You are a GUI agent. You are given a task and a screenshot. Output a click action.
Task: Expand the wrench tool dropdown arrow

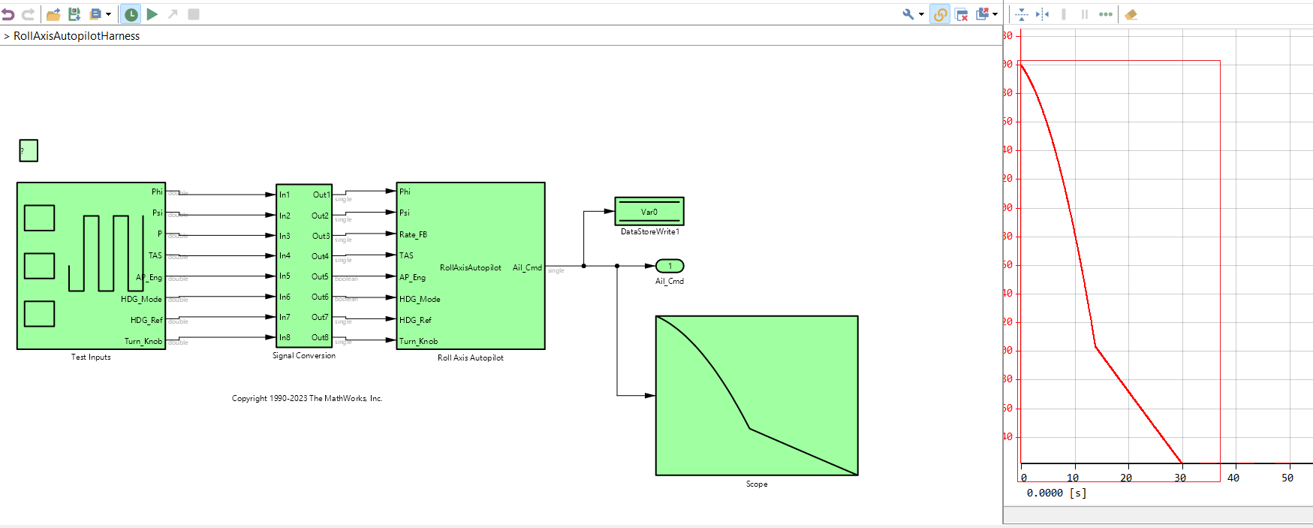[922, 14]
